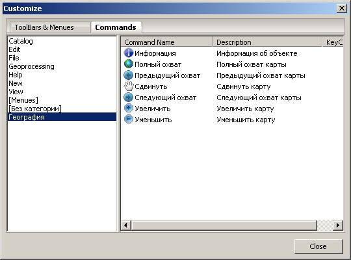The height and width of the screenshot is (260, 351).
Task: Select the globe Полный охват icon
Action: 129,64
